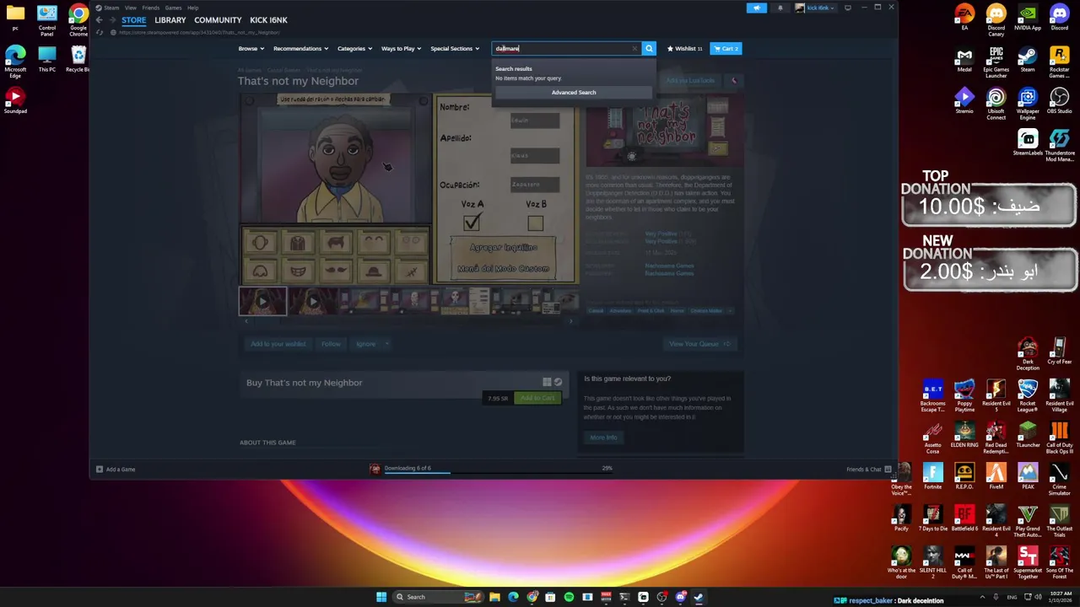Open the Help menu
Image resolution: width=1080 pixels, height=607 pixels.
(192, 8)
